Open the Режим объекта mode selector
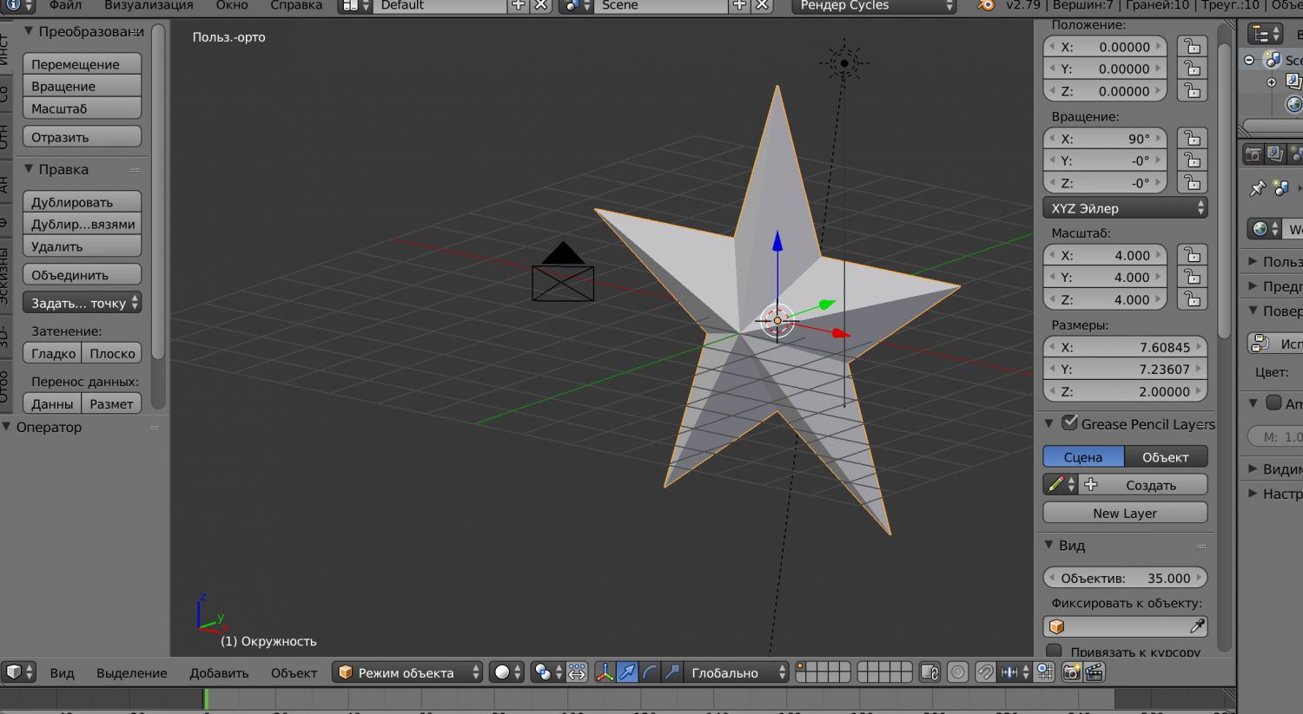The height and width of the screenshot is (714, 1303). pos(407,672)
